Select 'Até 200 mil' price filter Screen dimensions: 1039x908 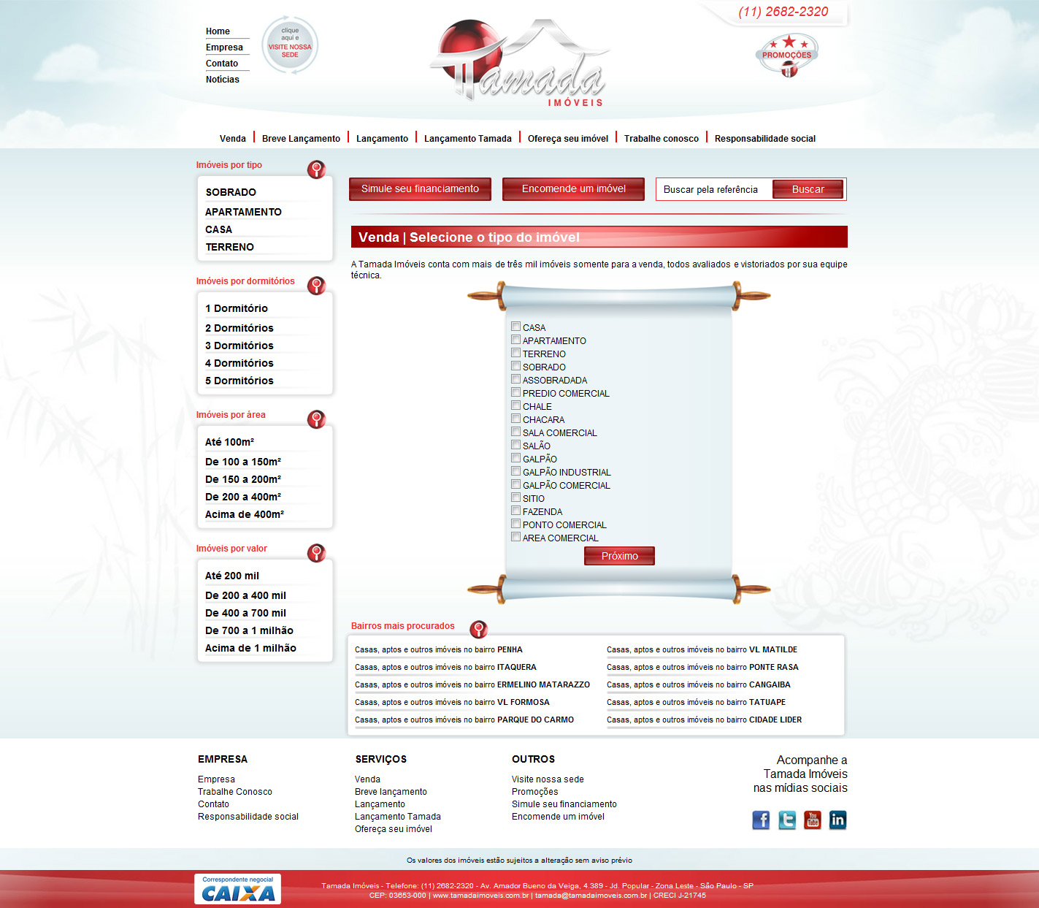232,576
